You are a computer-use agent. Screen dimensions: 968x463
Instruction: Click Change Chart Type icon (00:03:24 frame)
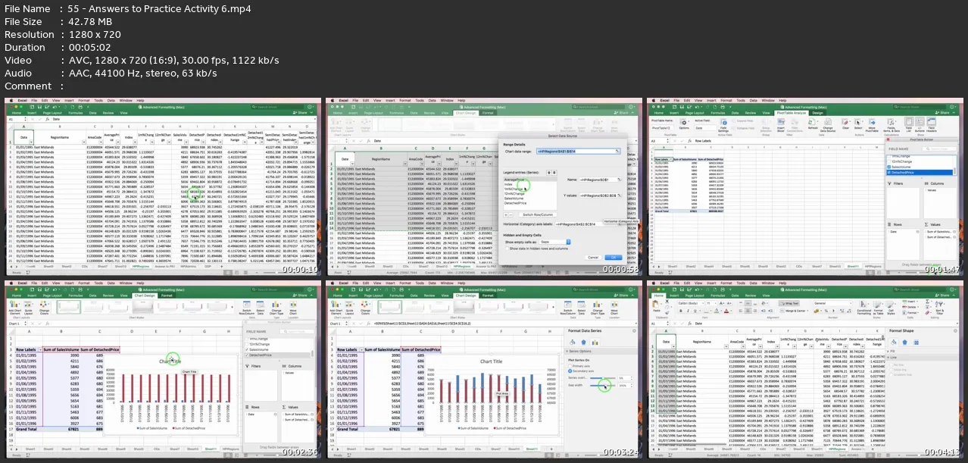coord(597,305)
